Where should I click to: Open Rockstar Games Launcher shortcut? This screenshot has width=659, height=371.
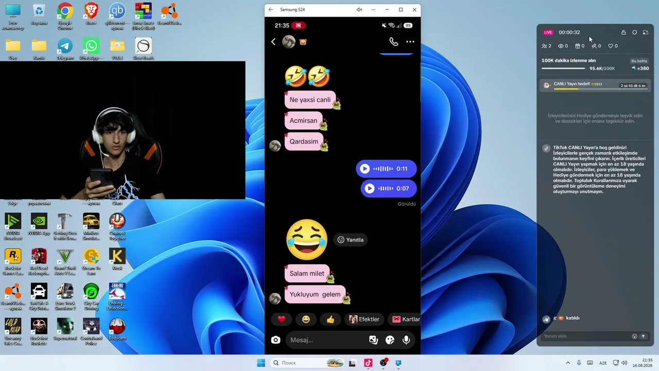coord(13,262)
